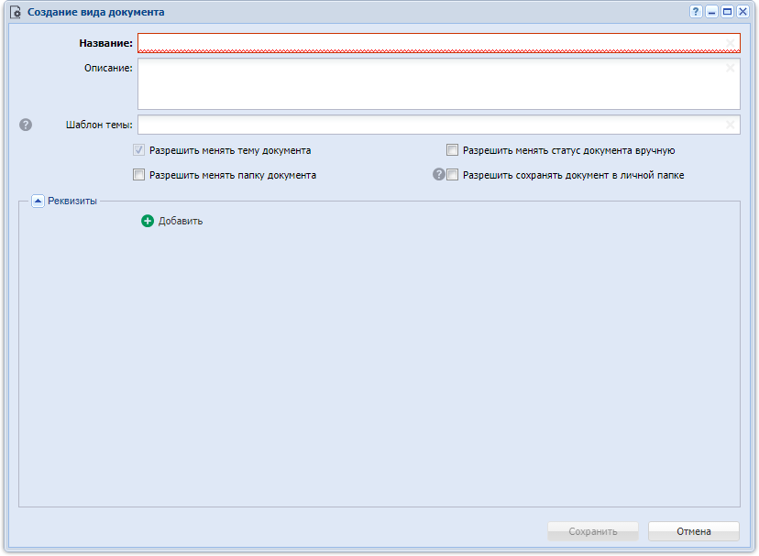Viewport: 759px width, 556px height.
Task: Enable Разрешить менять статус документа вручную
Action: 452,150
